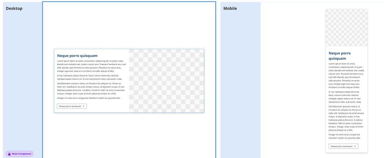Click the mobile paragraph starting Integer sit amet lacus
The height and width of the screenshot is (158, 384).
point(344,136)
